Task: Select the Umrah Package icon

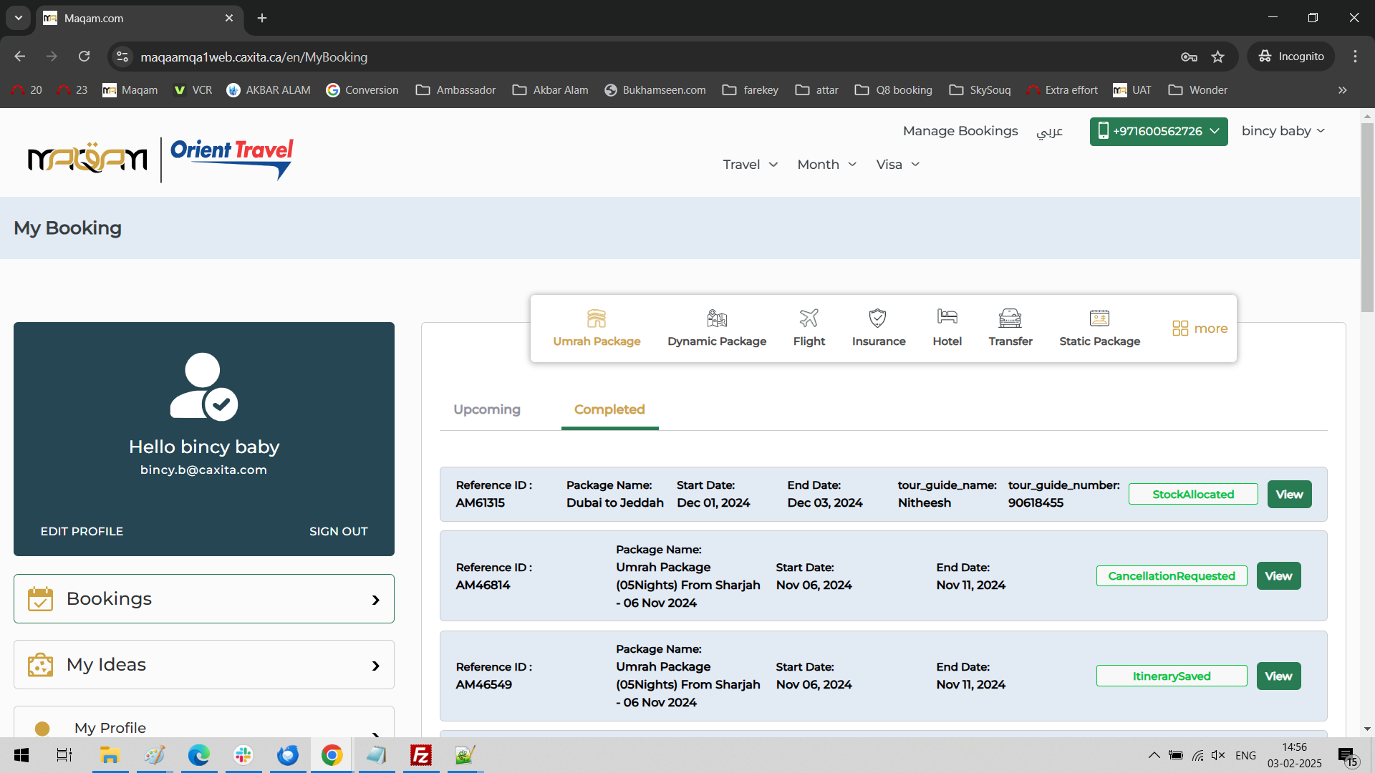Action: pos(596,318)
